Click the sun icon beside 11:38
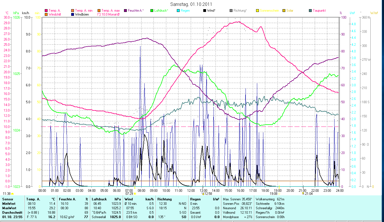This screenshot has width=384, height=222. [13, 194]
